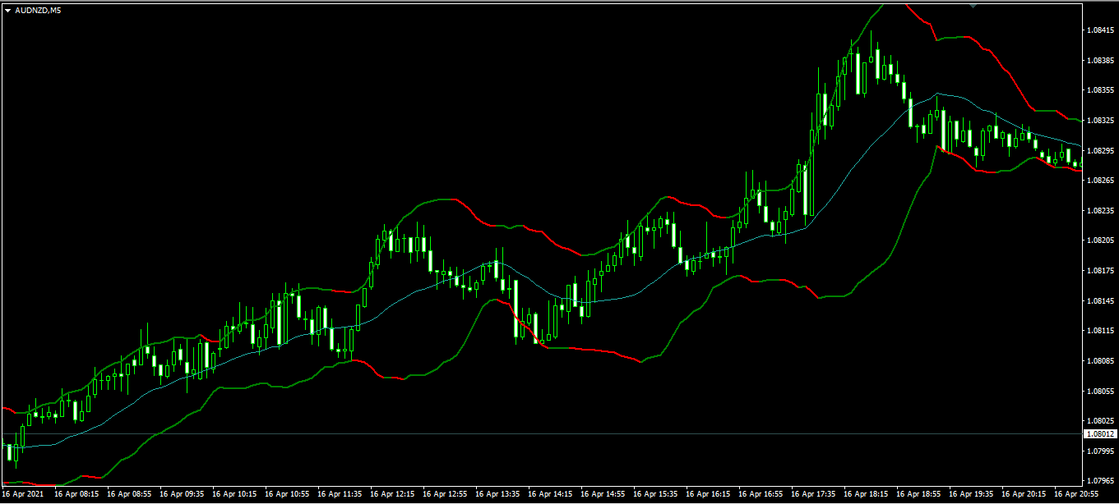Click time axis label 16 Apr 11:35
This screenshot has height=504, width=1119.
[340, 495]
